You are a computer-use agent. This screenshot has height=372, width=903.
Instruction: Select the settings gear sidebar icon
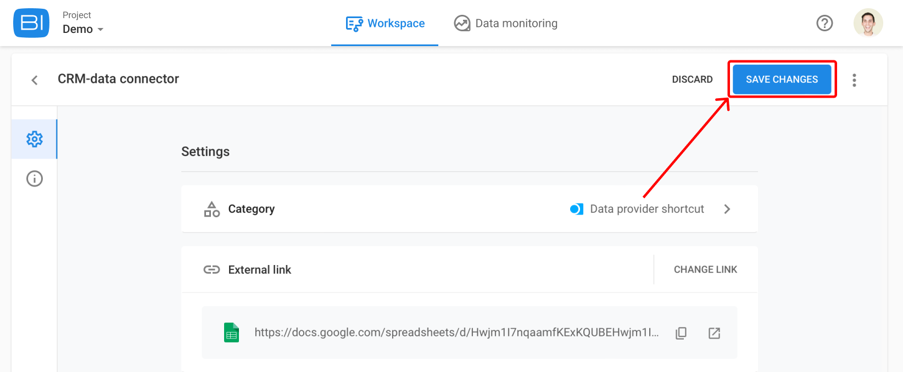click(x=35, y=139)
